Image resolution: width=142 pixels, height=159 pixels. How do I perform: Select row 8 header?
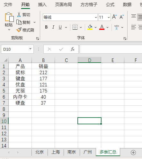pyautogui.click(x=4, y=109)
